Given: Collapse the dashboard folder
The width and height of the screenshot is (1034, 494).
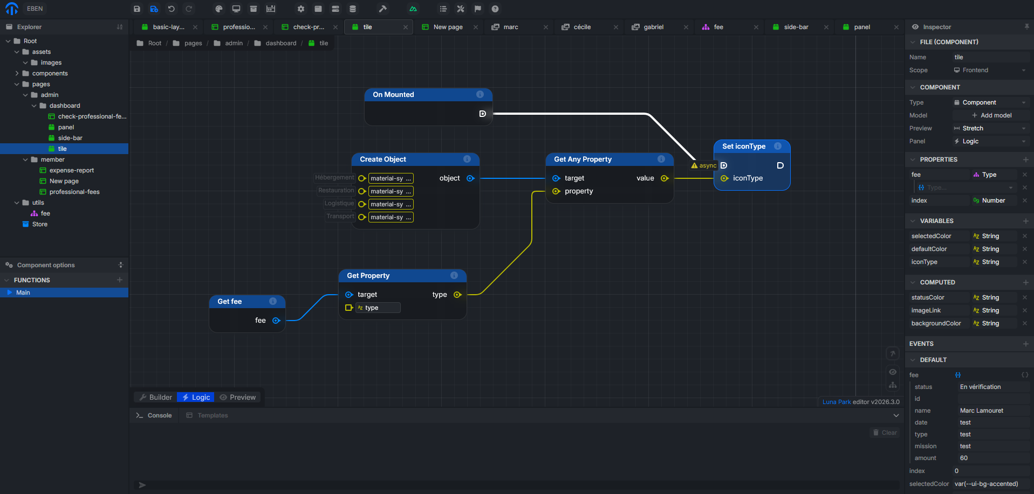Looking at the screenshot, I should 34,106.
